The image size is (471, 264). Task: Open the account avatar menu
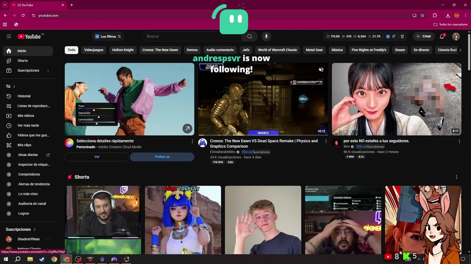456,36
